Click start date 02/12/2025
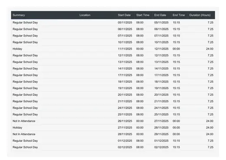This screenshot has width=226, height=160. [x=125, y=147]
